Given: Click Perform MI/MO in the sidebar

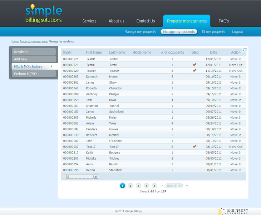Looking at the screenshot, I should [x=34, y=74].
